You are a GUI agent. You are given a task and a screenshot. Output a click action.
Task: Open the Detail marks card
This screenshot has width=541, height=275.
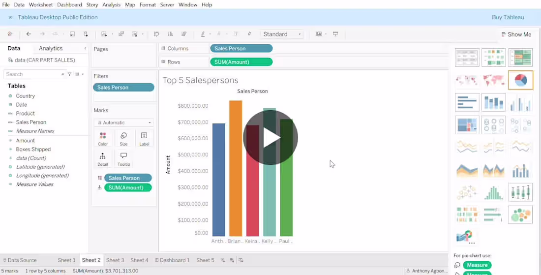pos(103,159)
